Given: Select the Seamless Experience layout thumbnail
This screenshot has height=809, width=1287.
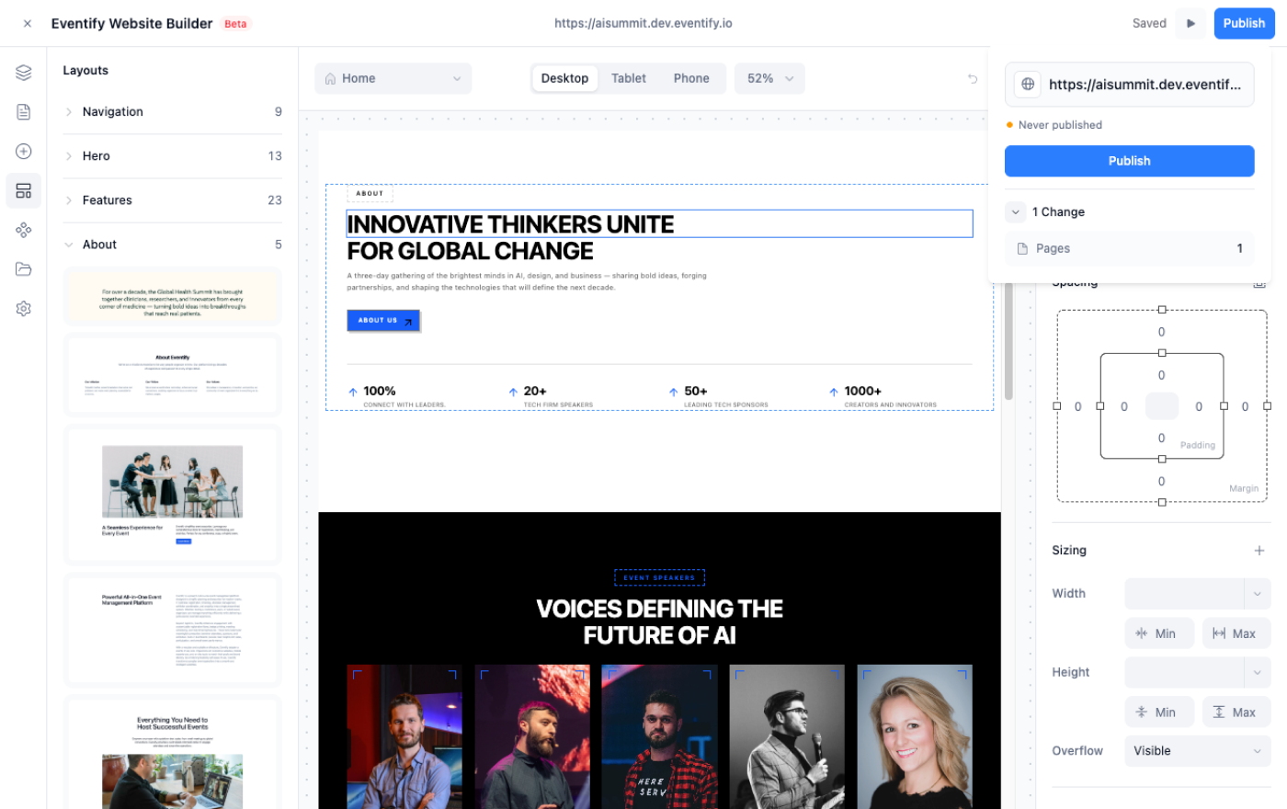Looking at the screenshot, I should tap(172, 495).
